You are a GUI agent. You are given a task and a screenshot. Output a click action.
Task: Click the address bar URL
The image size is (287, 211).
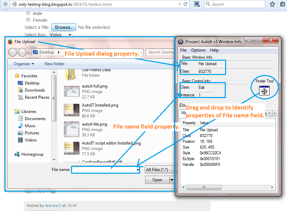65,4
